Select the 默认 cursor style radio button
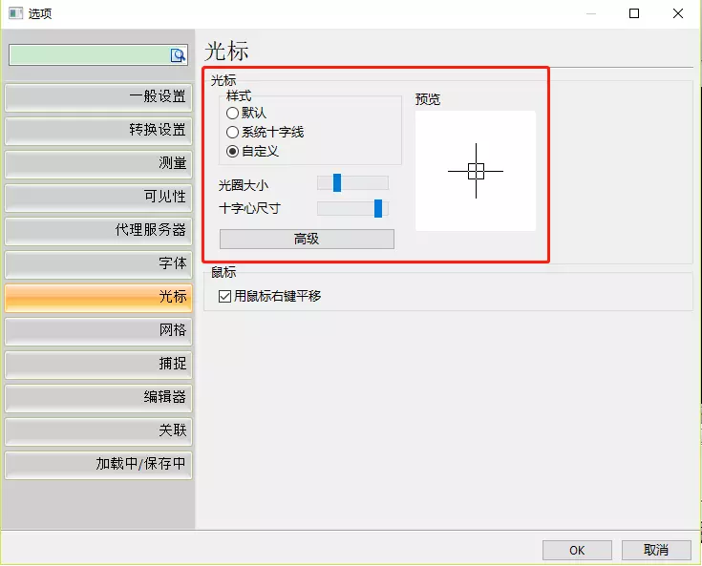Screen dimensions: 702x566 (x=232, y=113)
